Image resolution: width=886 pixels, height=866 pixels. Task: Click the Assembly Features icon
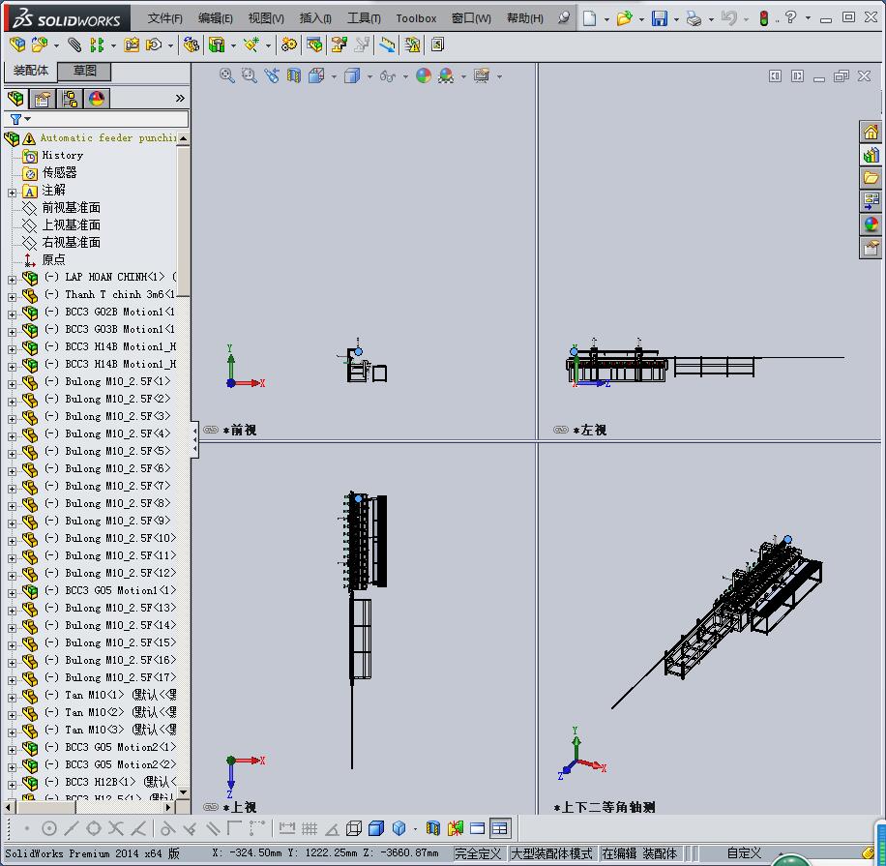(217, 45)
